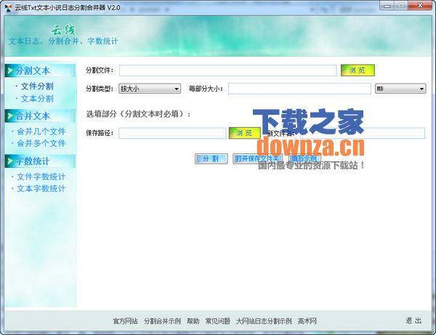Open the 亮术网 link
This screenshot has width=436, height=335.
[x=307, y=321]
